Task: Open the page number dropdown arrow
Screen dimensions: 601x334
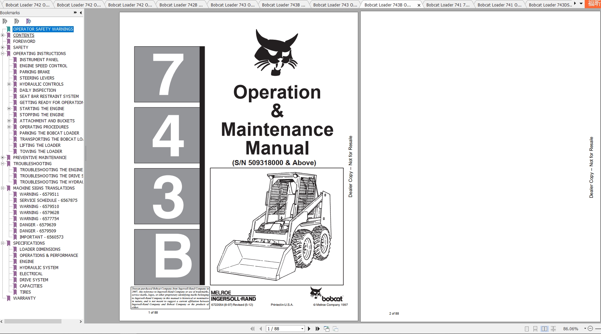Action: 302,329
